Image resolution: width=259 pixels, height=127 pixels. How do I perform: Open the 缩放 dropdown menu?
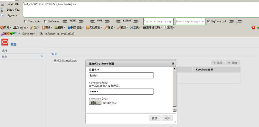(123, 27)
